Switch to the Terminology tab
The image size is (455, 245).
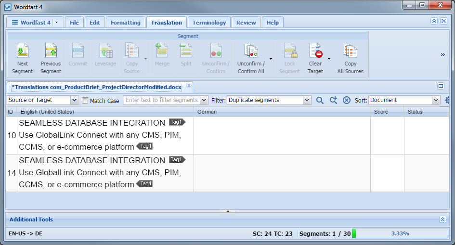point(209,22)
